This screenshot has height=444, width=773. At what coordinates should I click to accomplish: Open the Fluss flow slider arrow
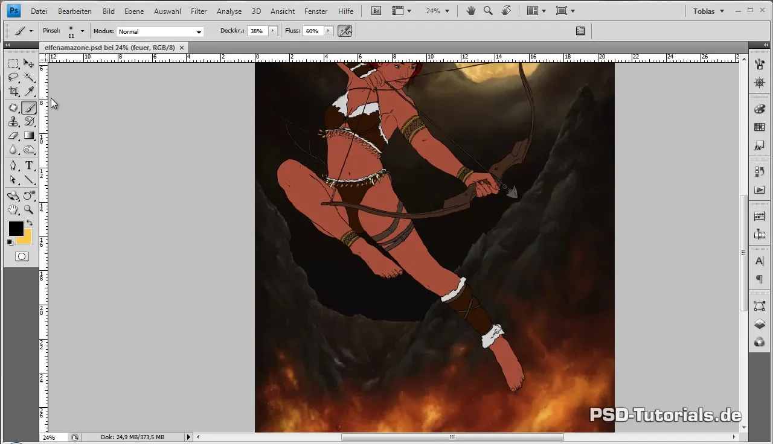pos(329,31)
